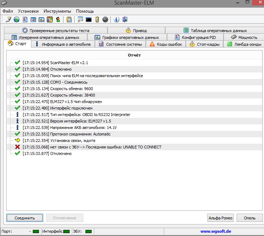This screenshot has height=236, width=264.
Task: Select the 'Интерфейс подключен' log row
Action: (x=135, y=108)
